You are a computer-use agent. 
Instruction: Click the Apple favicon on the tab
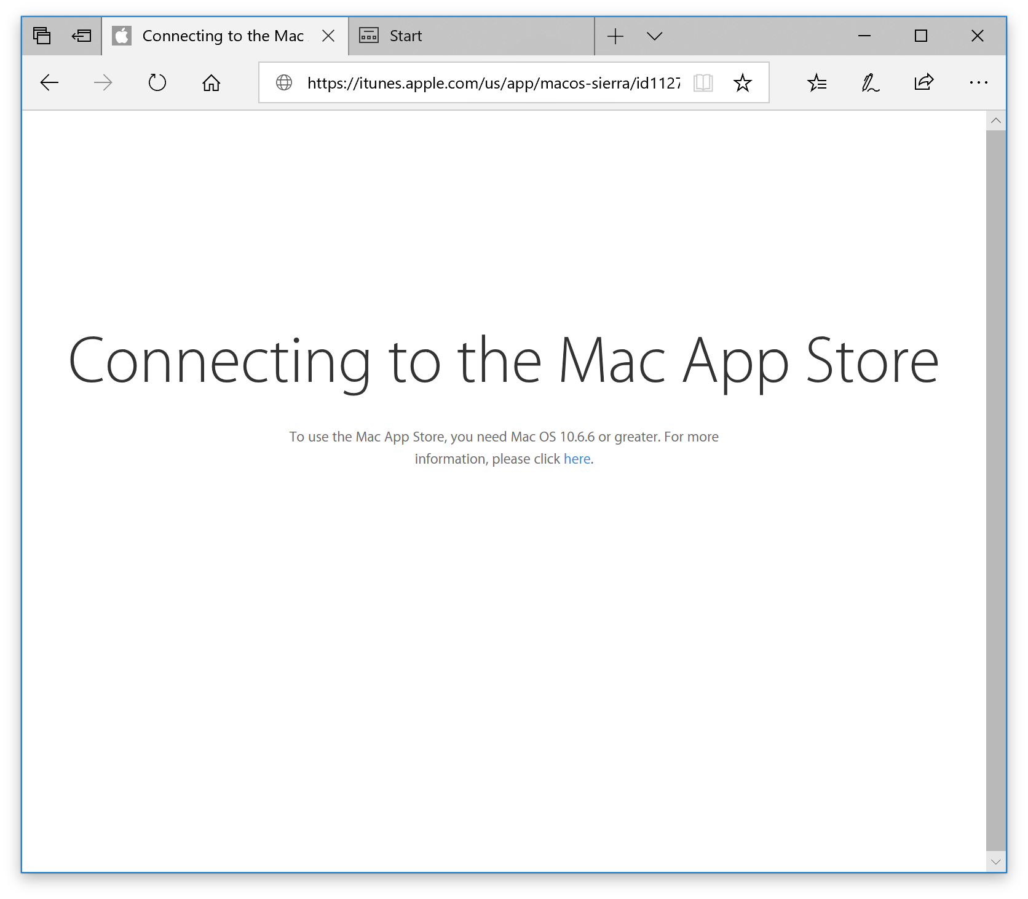(x=122, y=36)
